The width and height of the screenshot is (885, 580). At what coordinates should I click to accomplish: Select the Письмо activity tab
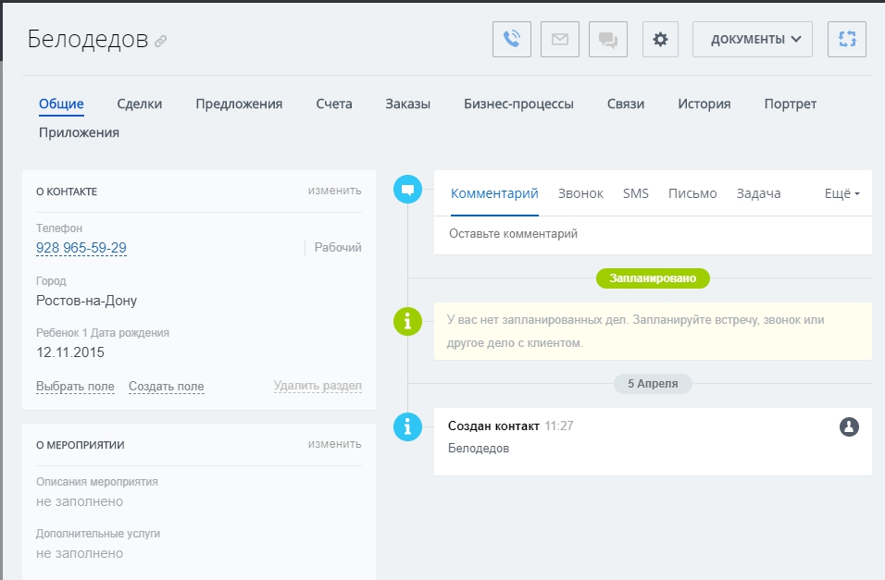[x=692, y=193]
